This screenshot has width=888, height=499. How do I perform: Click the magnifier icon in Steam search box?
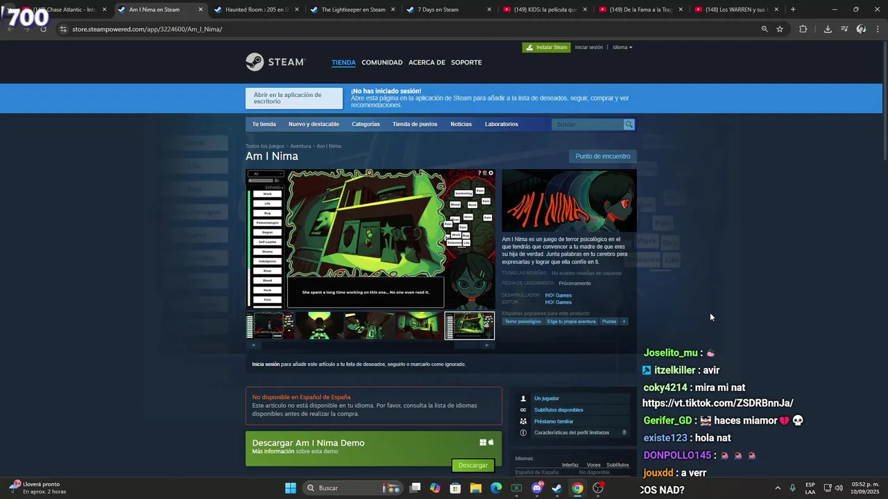629,125
